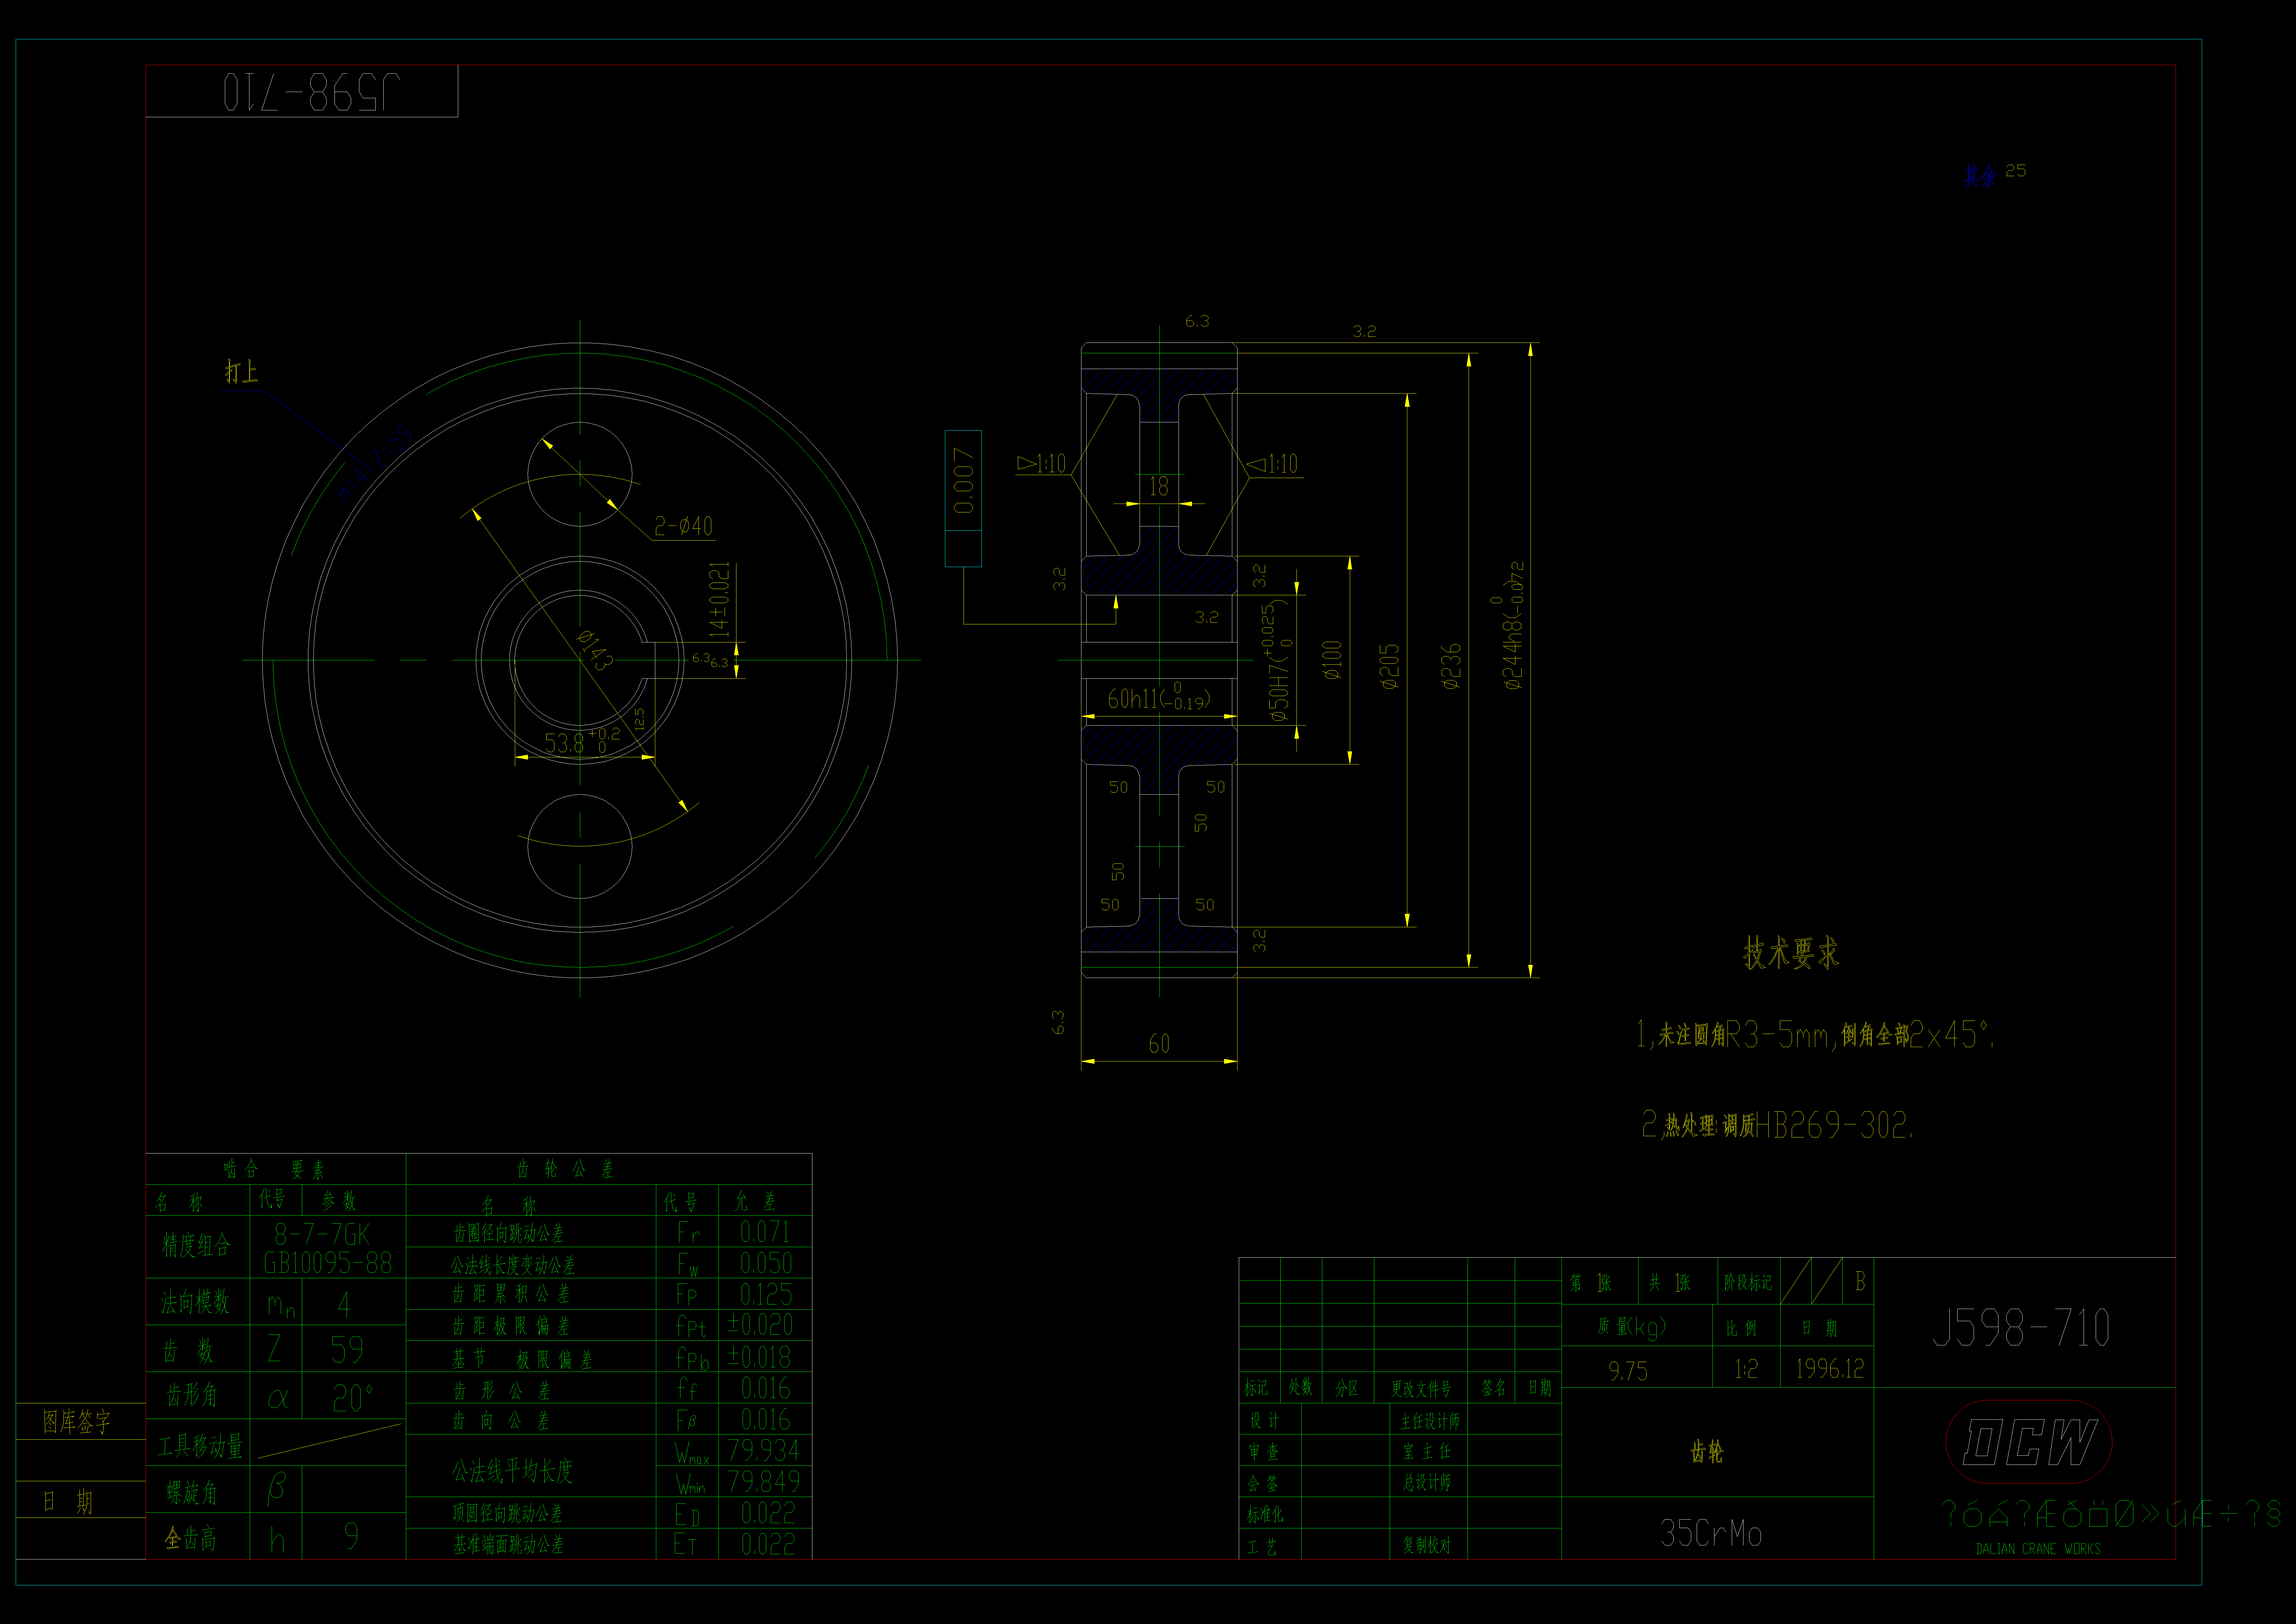Image resolution: width=2296 pixels, height=1624 pixels.
Task: Select the "9.75" mass value
Action: pos(1628,1371)
